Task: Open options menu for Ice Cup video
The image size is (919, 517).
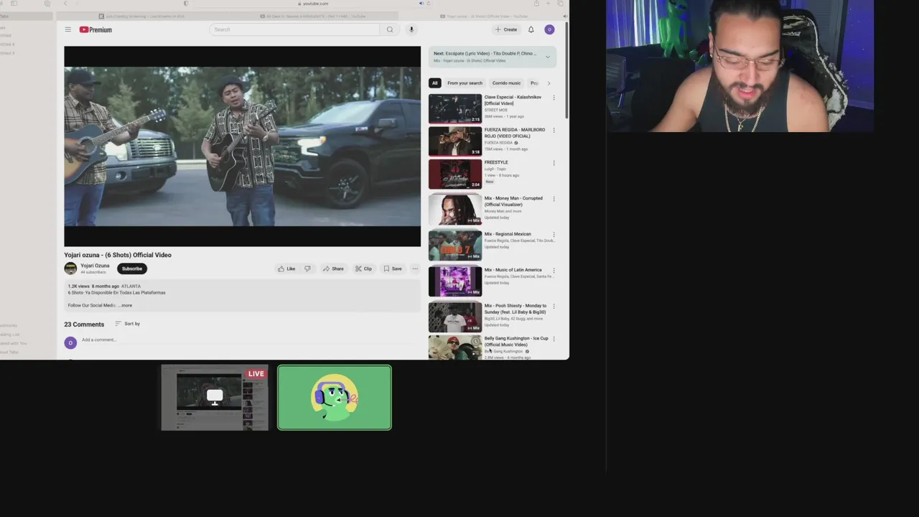Action: (554, 339)
